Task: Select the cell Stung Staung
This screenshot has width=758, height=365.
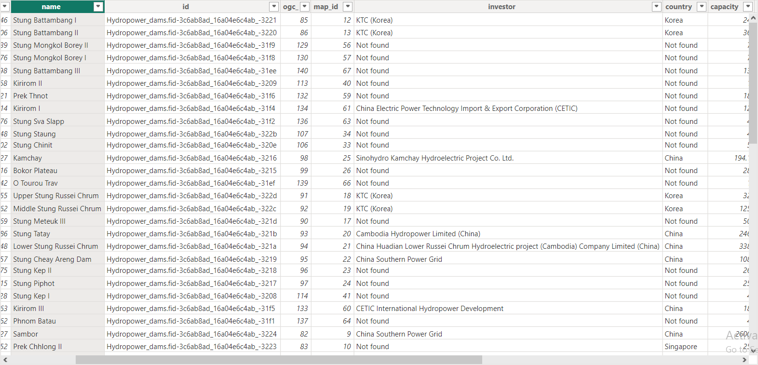Action: 57,134
